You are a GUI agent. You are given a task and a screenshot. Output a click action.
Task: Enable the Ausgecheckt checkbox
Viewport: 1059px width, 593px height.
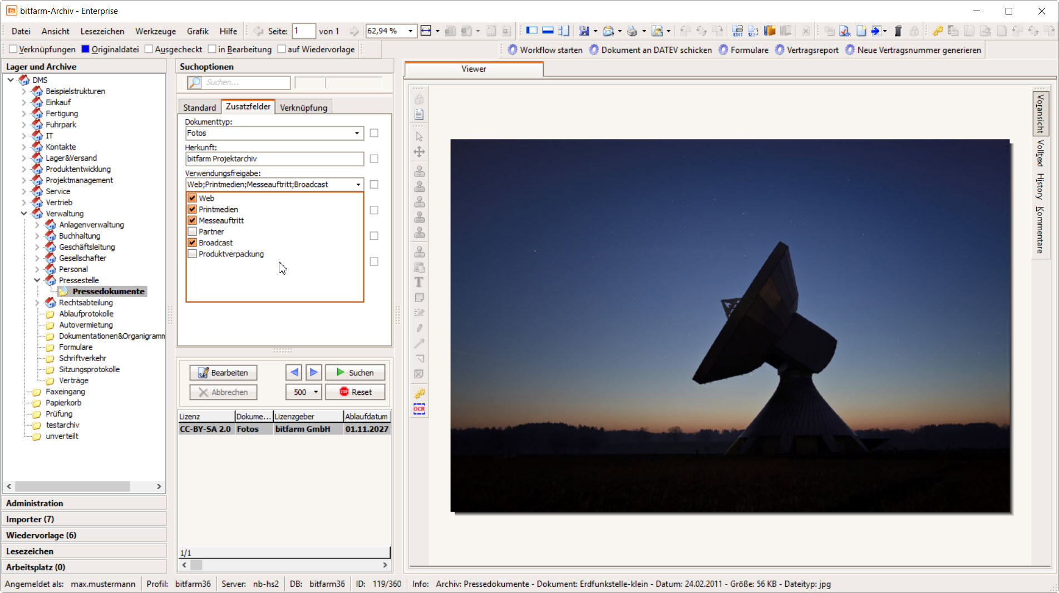pos(149,49)
